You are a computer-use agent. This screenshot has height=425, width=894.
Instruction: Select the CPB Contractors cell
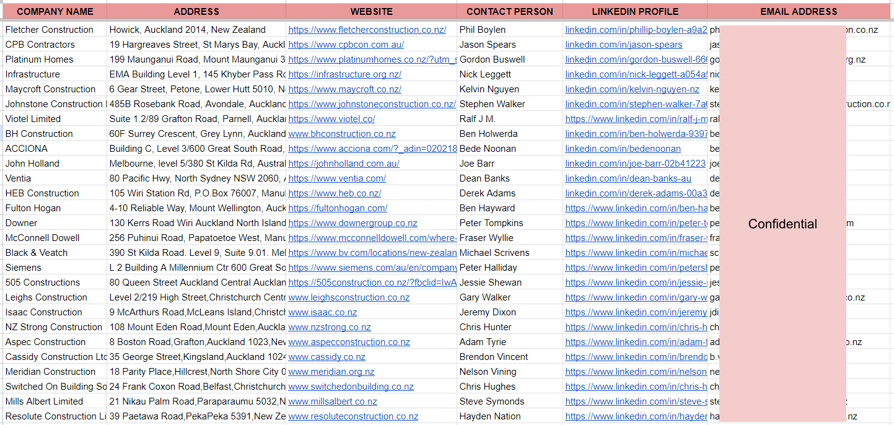54,45
